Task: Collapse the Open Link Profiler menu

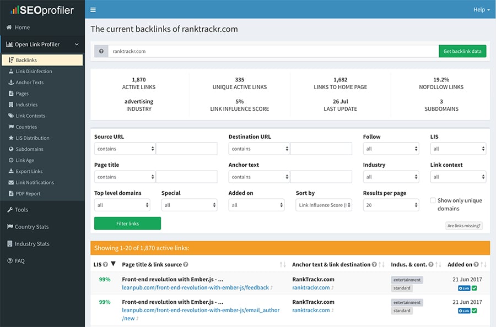Action: pyautogui.click(x=76, y=45)
